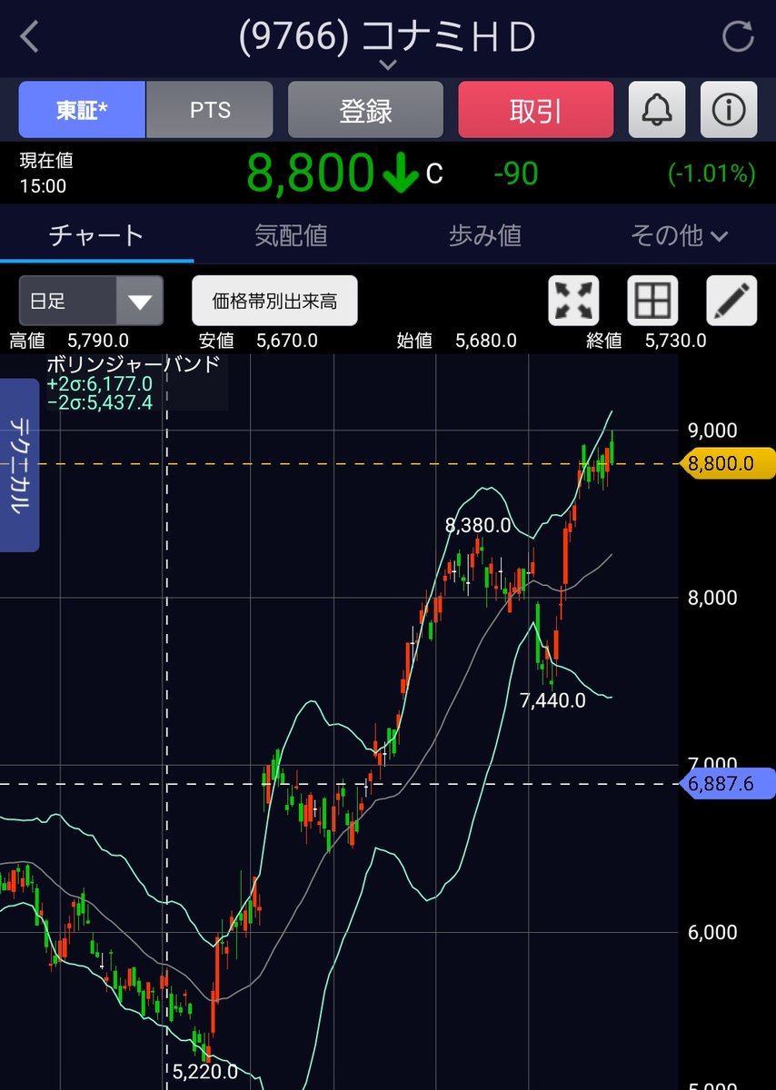Tap the (-1.01%) change percentage
Viewport: 776px width, 1090px height.
(711, 173)
